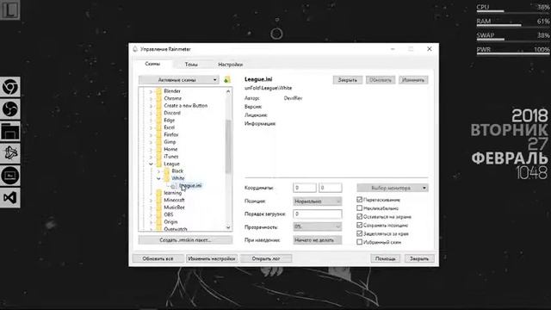Viewport: 551px width, 310px height.
Task: Click the Изменить настройки button
Action: tap(212, 258)
